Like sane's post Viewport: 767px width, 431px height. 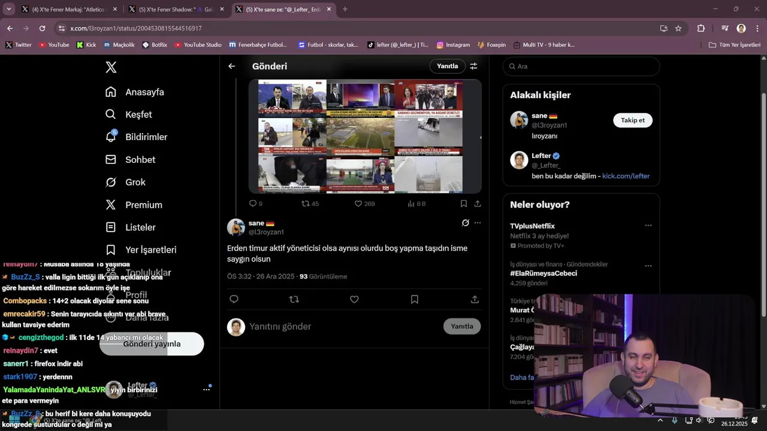pos(354,299)
